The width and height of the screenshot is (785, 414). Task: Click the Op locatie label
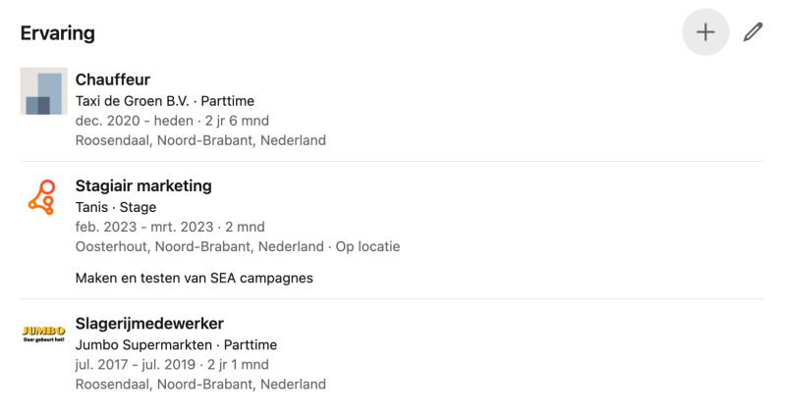[367, 246]
